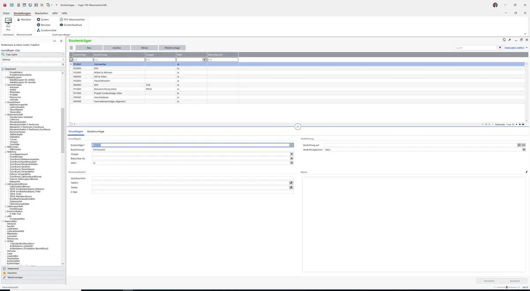This screenshot has width=530, height=291.
Task: Click the filter funnel icon in grid filter row
Action: tap(71, 60)
